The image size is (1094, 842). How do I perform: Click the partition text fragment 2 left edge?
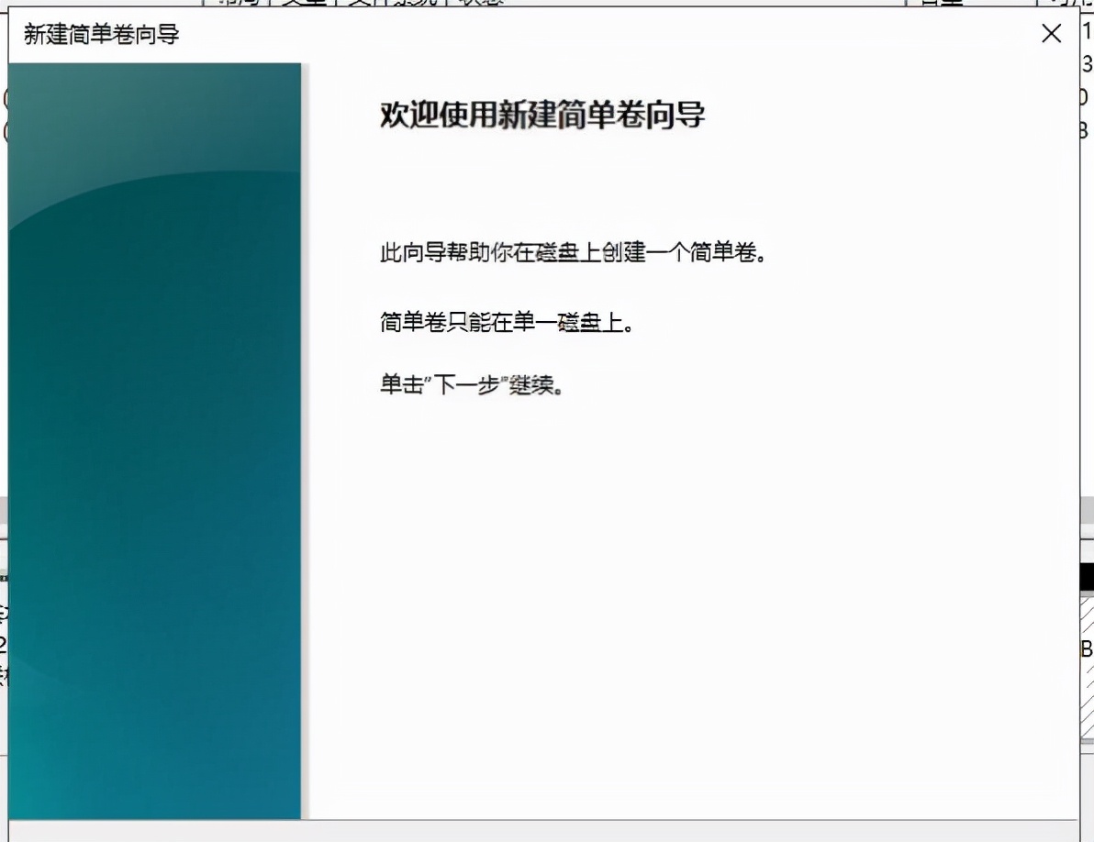point(4,642)
